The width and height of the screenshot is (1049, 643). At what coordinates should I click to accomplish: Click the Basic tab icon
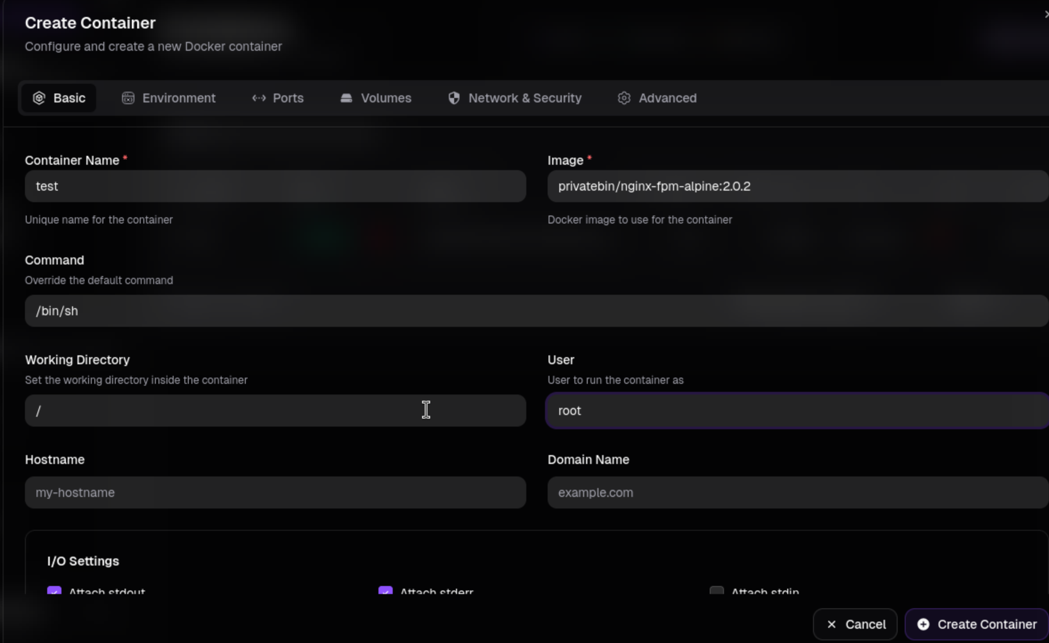coord(39,98)
